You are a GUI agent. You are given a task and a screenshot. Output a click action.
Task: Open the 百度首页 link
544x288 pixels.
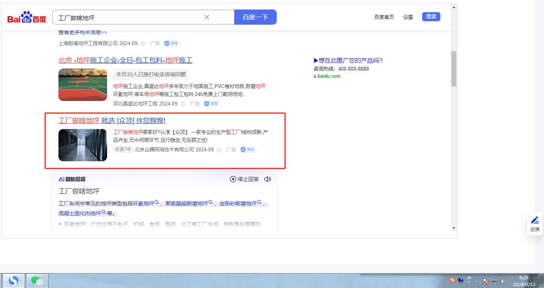pyautogui.click(x=384, y=17)
